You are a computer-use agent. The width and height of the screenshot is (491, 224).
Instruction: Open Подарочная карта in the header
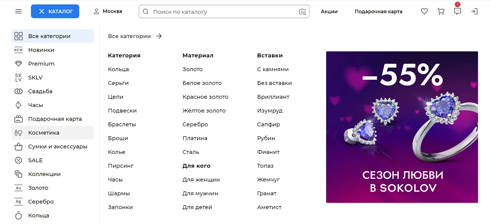pos(378,12)
